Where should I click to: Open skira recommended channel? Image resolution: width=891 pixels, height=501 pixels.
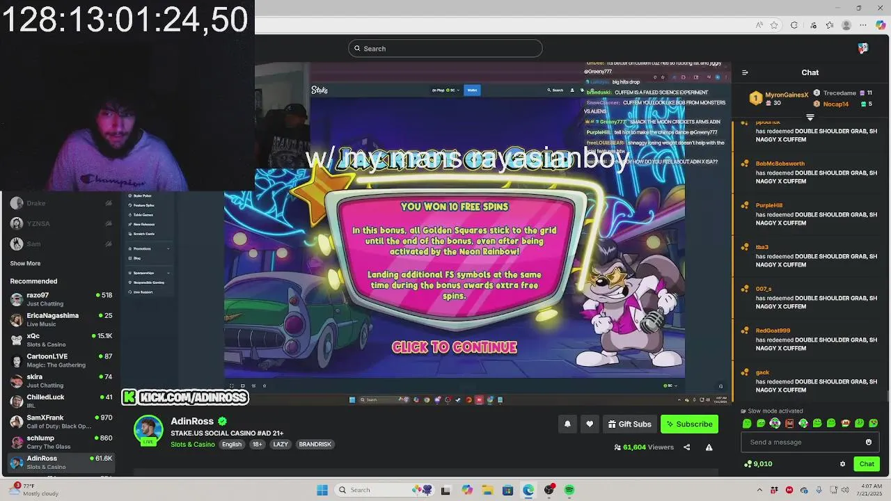[x=61, y=381]
